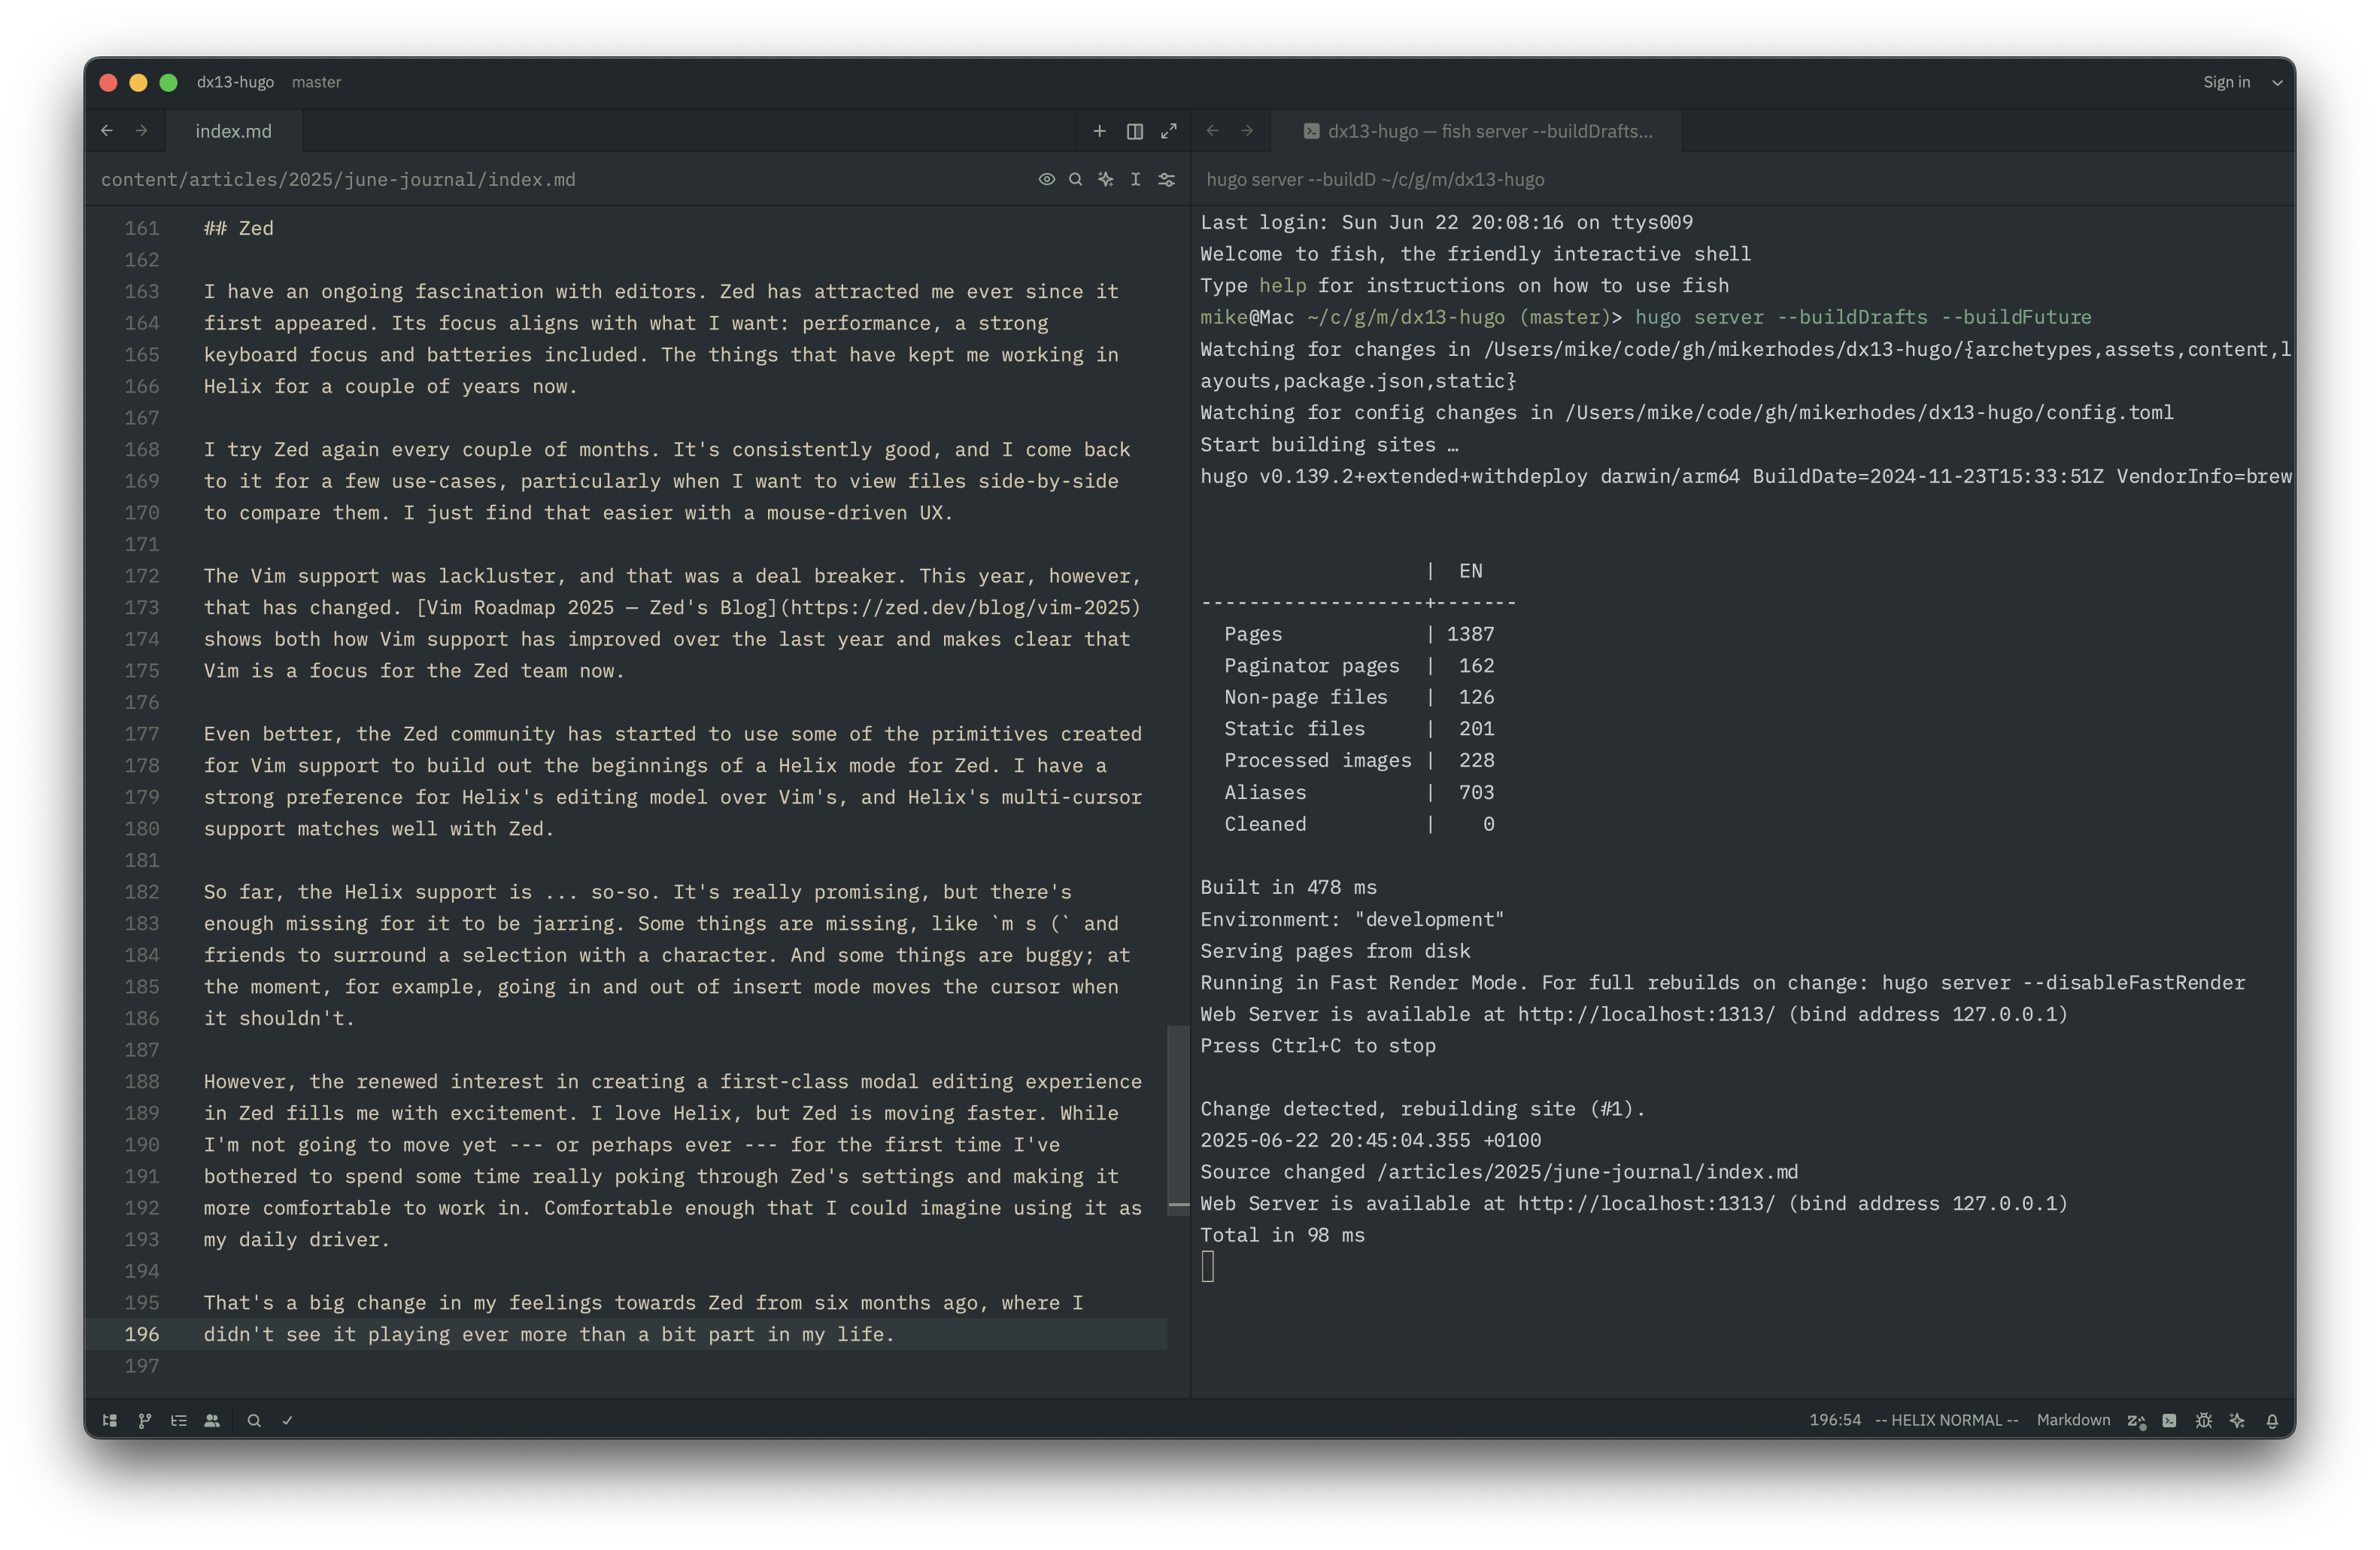The width and height of the screenshot is (2380, 1550).
Task: Click 'Press Ctrl+C to stop' in the terminal
Action: tap(1317, 1045)
